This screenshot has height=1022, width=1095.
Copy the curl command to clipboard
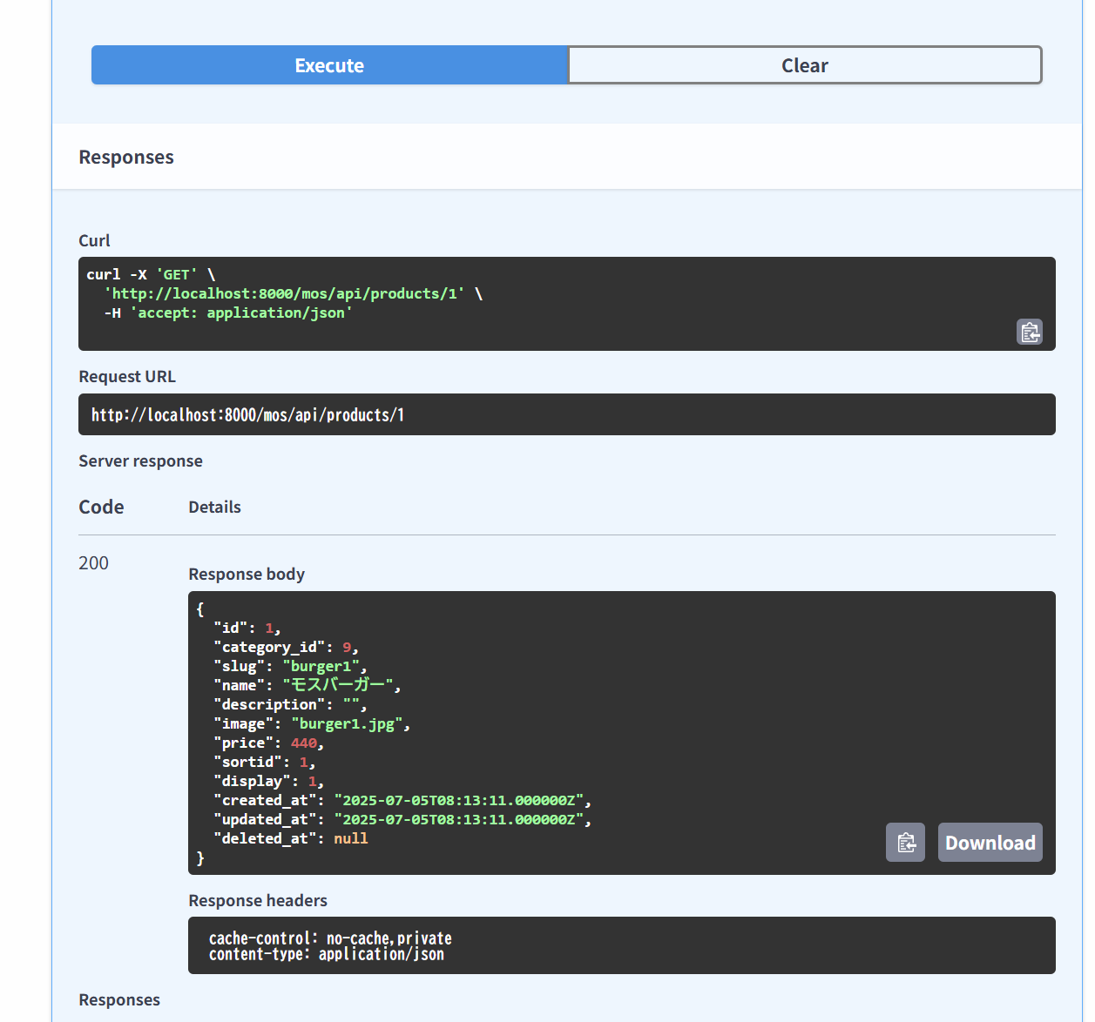[1030, 332]
